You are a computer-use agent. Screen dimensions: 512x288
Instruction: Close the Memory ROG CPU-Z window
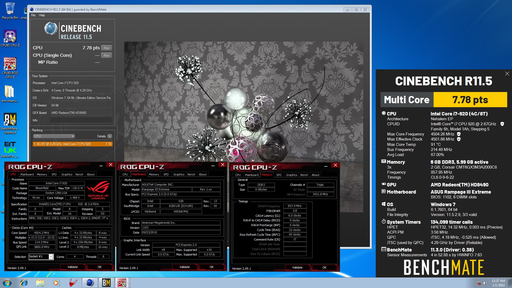pyautogui.click(x=335, y=165)
